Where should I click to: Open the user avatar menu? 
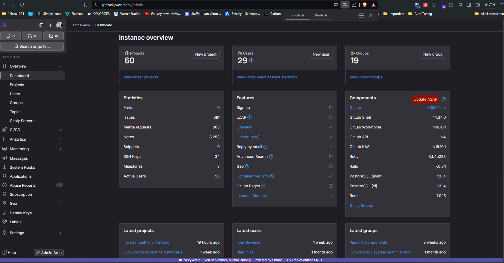(59, 25)
